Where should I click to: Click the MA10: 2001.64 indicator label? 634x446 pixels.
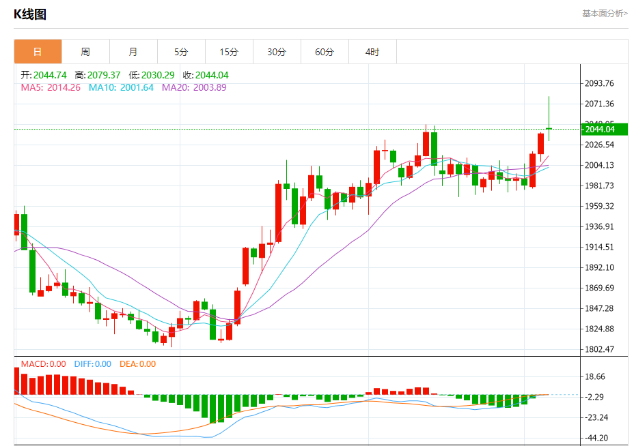click(122, 87)
